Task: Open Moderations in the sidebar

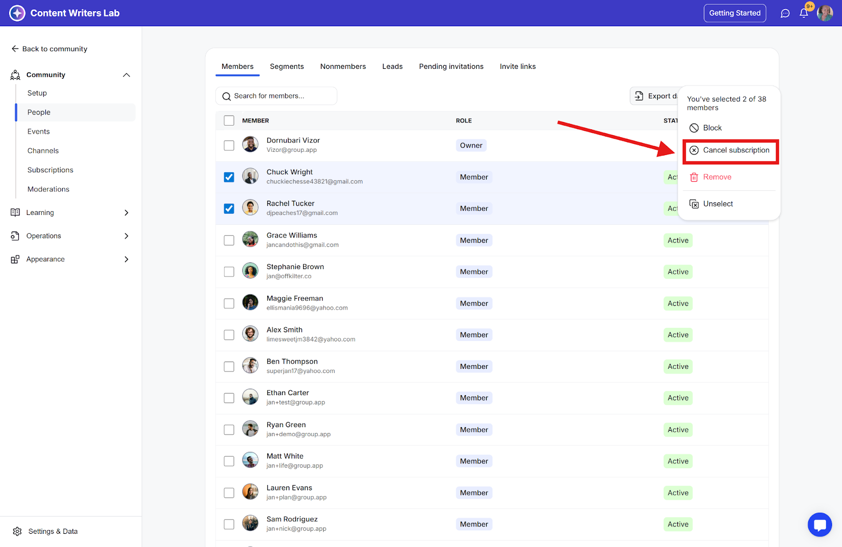Action: [48, 190]
